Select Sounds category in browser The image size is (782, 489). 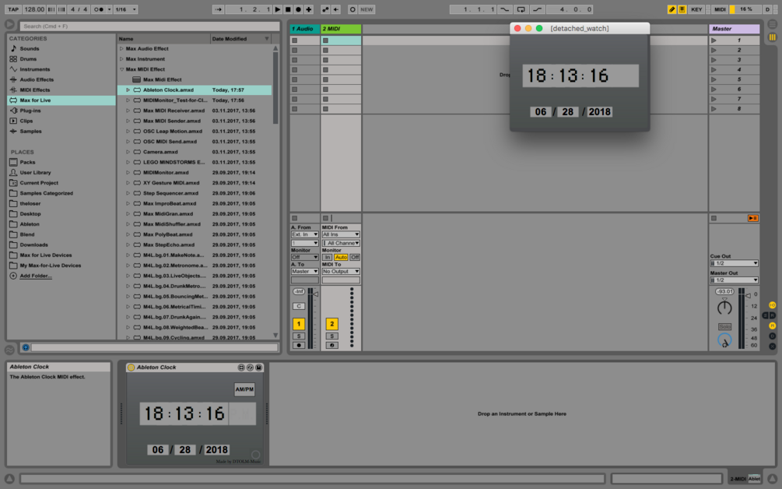tap(29, 48)
